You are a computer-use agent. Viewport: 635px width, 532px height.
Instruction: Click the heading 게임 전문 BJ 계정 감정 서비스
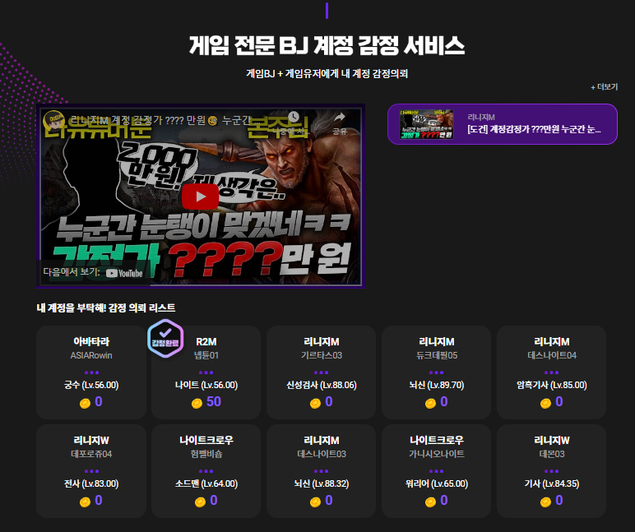pos(327,45)
